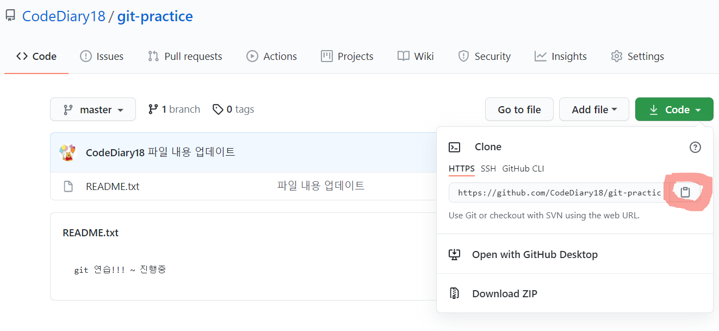View the 1 branch link
719x331 pixels.
coord(174,109)
